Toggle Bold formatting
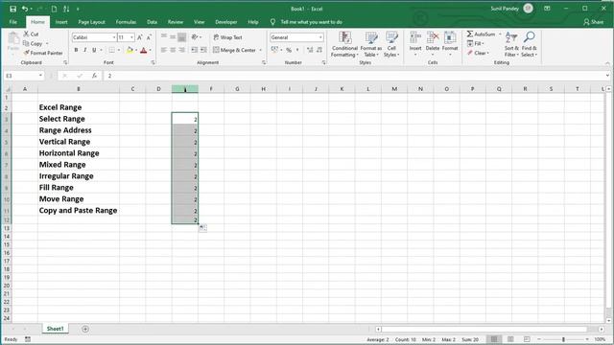This screenshot has width=614, height=345. pos(76,50)
